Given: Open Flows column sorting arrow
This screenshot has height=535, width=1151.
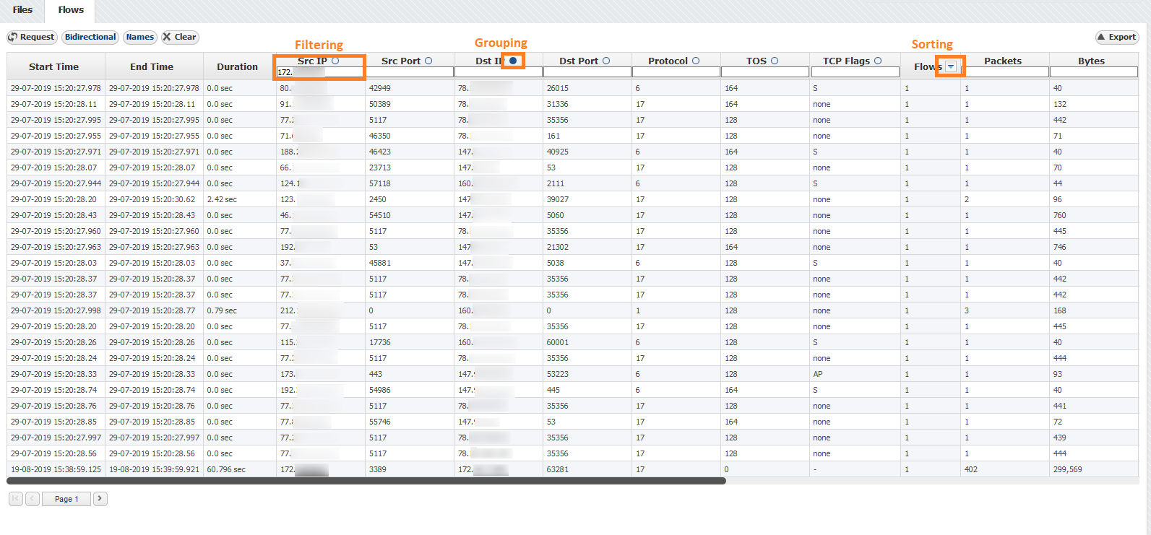Looking at the screenshot, I should point(951,67).
